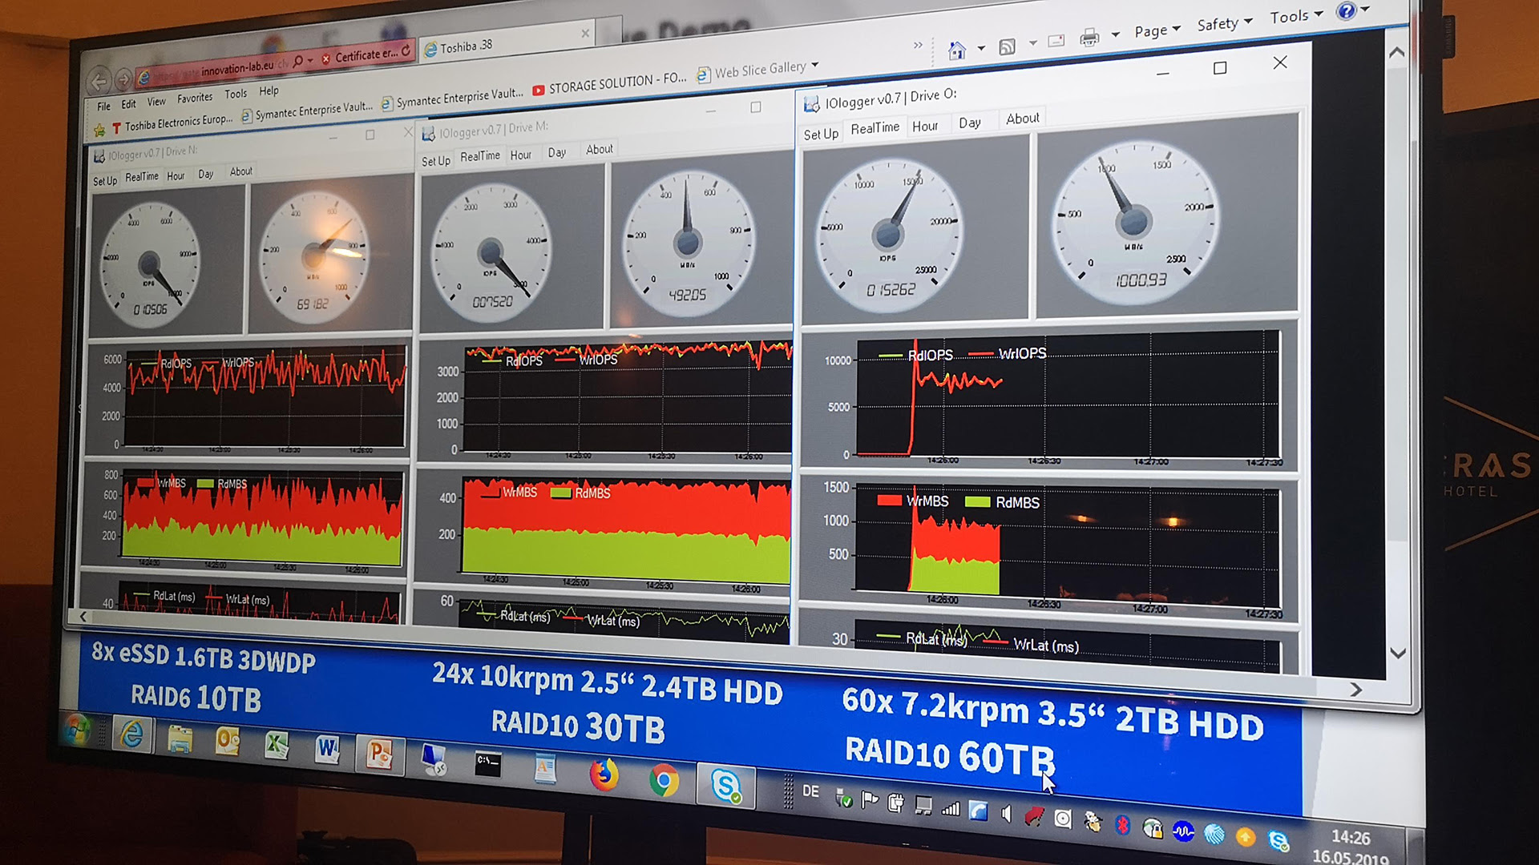Click the Print icon in IE toolbar
This screenshot has width=1539, height=865.
click(1089, 38)
